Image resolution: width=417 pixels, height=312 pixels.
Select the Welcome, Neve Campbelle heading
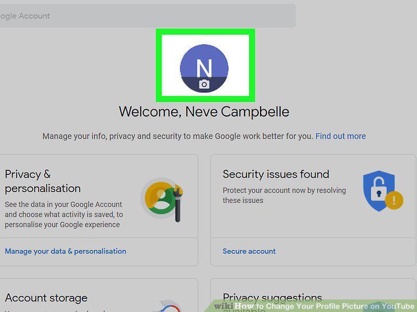[x=204, y=111]
